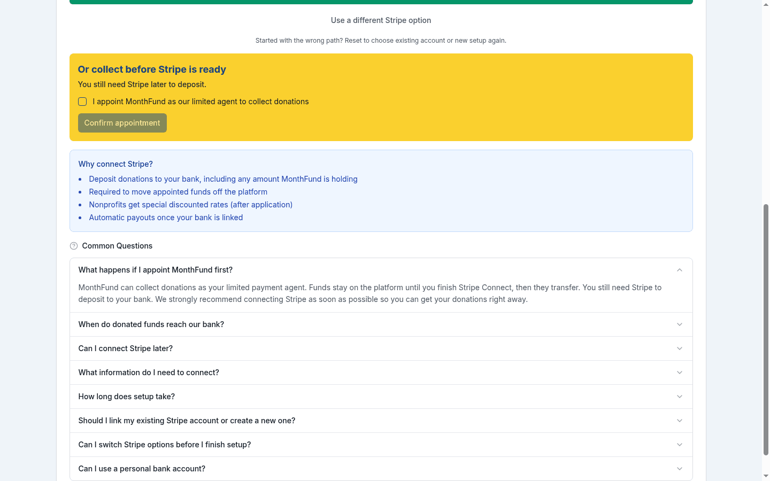Image resolution: width=770 pixels, height=481 pixels.
Task: Select 'What happens if I appoint MonthFund first?' text
Action: (156, 270)
